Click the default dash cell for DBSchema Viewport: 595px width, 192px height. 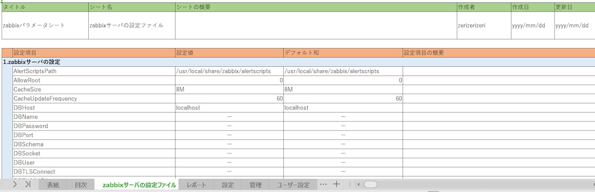[343, 144]
